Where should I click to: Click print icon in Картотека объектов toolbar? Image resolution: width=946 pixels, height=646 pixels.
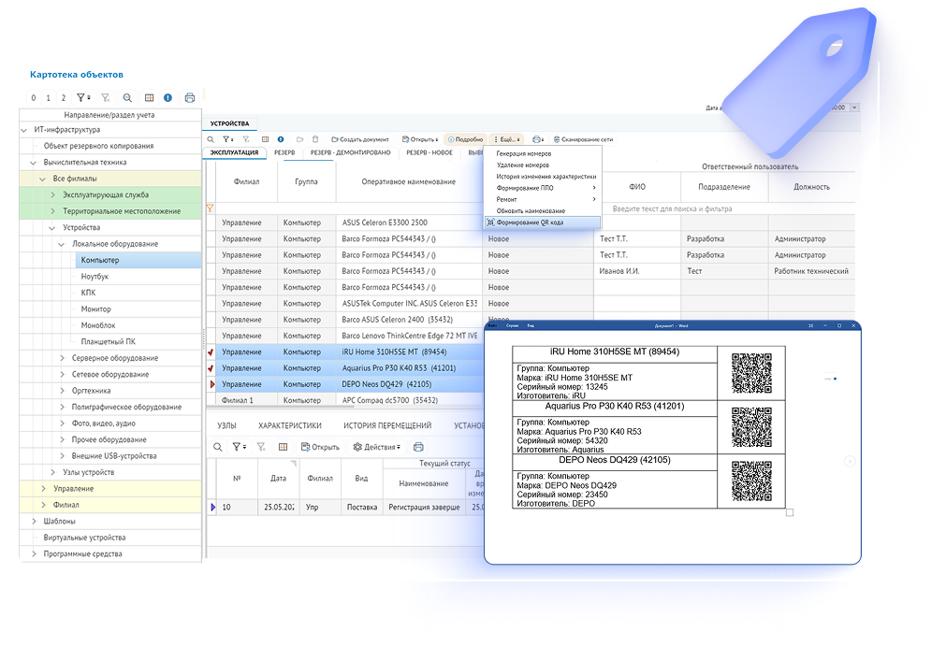pos(189,97)
